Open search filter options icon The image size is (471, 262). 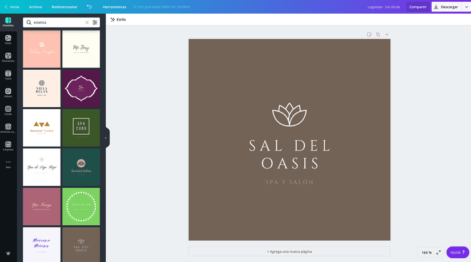click(95, 22)
